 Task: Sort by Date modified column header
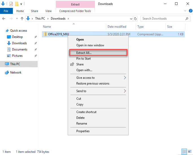117,27
